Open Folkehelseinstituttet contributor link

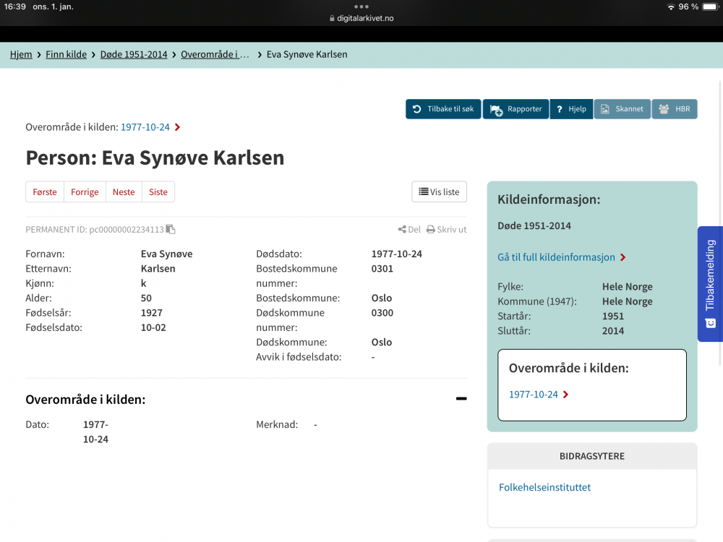(544, 487)
